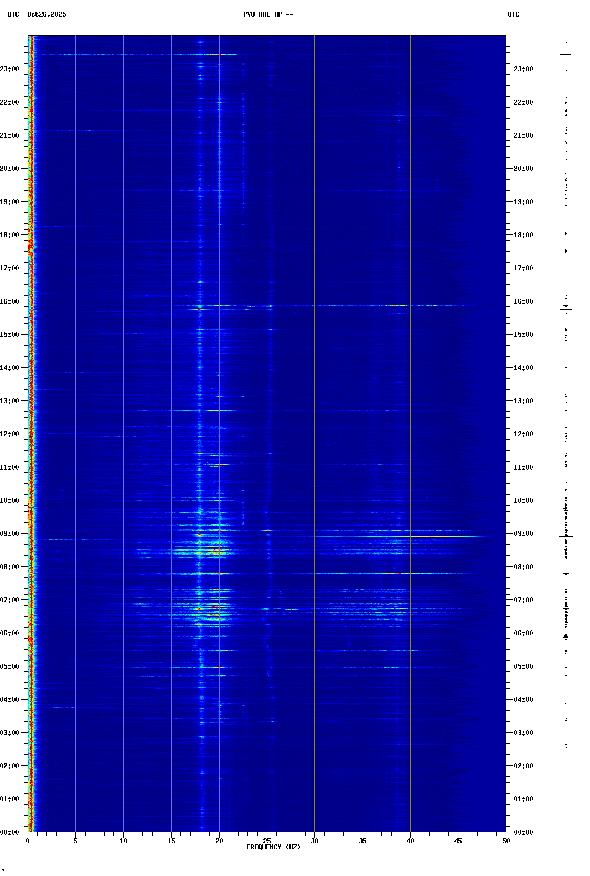
Task: Click the 07:00 label on left time axis
Action: coord(9,600)
